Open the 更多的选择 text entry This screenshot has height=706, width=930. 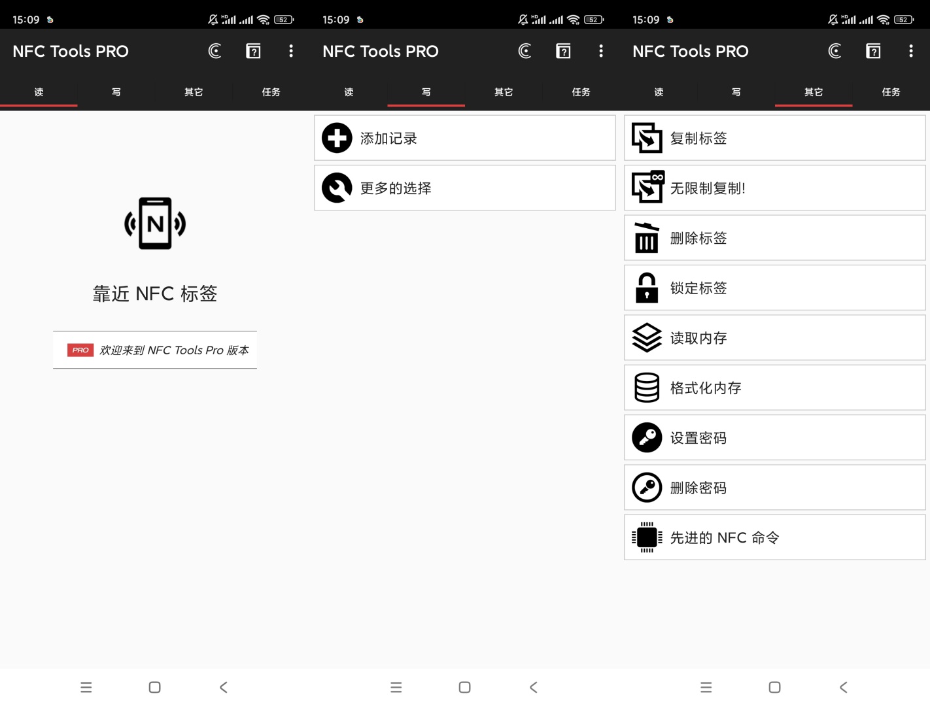(x=396, y=188)
